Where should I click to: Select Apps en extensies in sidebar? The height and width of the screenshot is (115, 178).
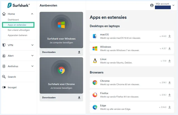click(18, 25)
